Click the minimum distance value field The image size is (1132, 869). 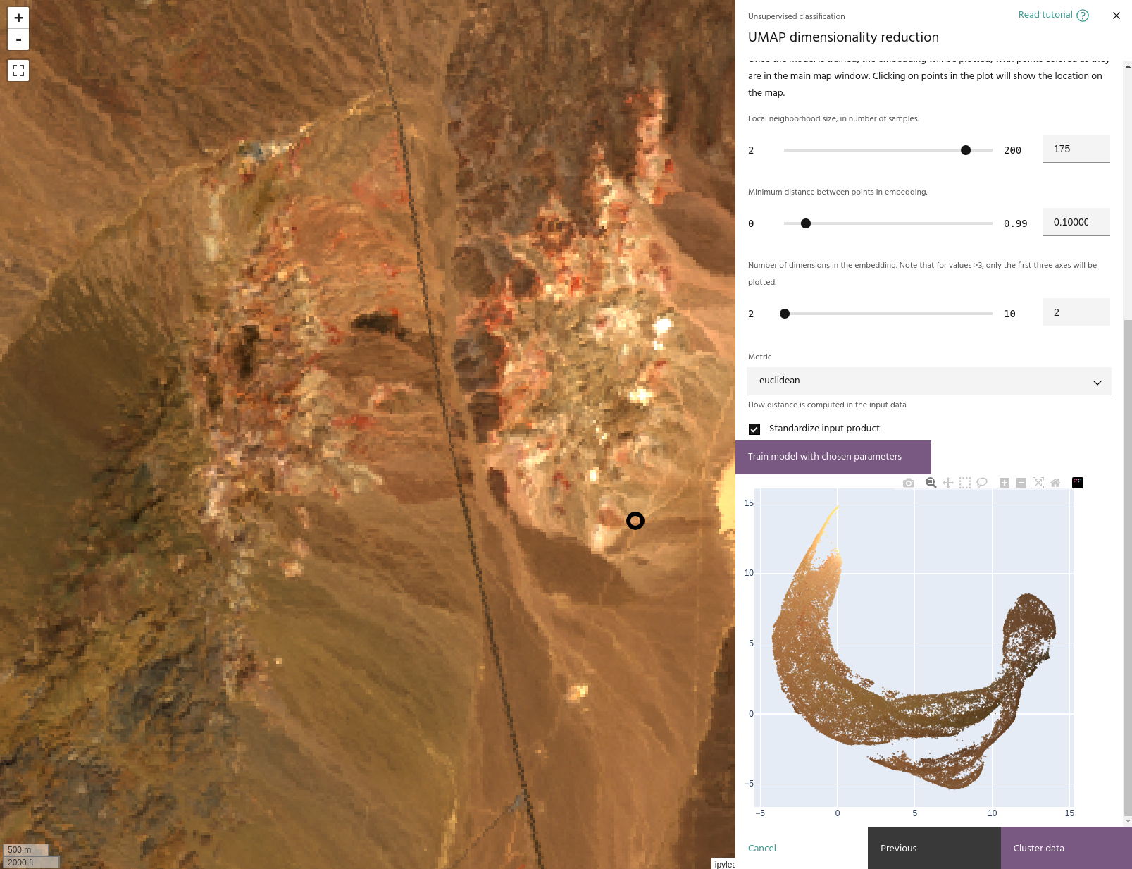pyautogui.click(x=1075, y=222)
